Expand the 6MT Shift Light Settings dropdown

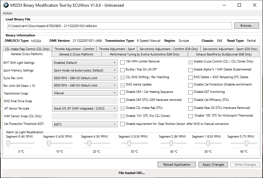85,62
